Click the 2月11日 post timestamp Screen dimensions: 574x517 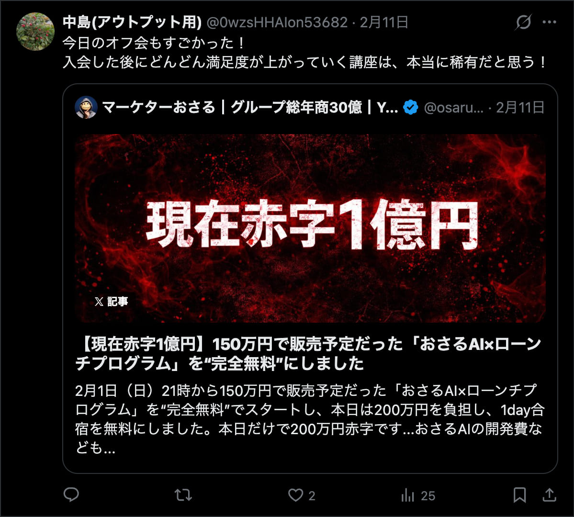(x=384, y=22)
